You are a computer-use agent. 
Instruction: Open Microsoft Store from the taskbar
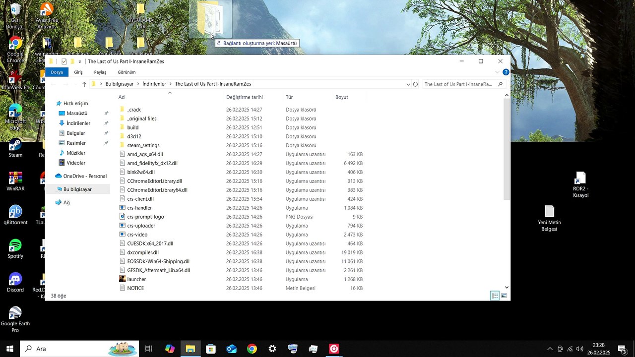tap(211, 349)
